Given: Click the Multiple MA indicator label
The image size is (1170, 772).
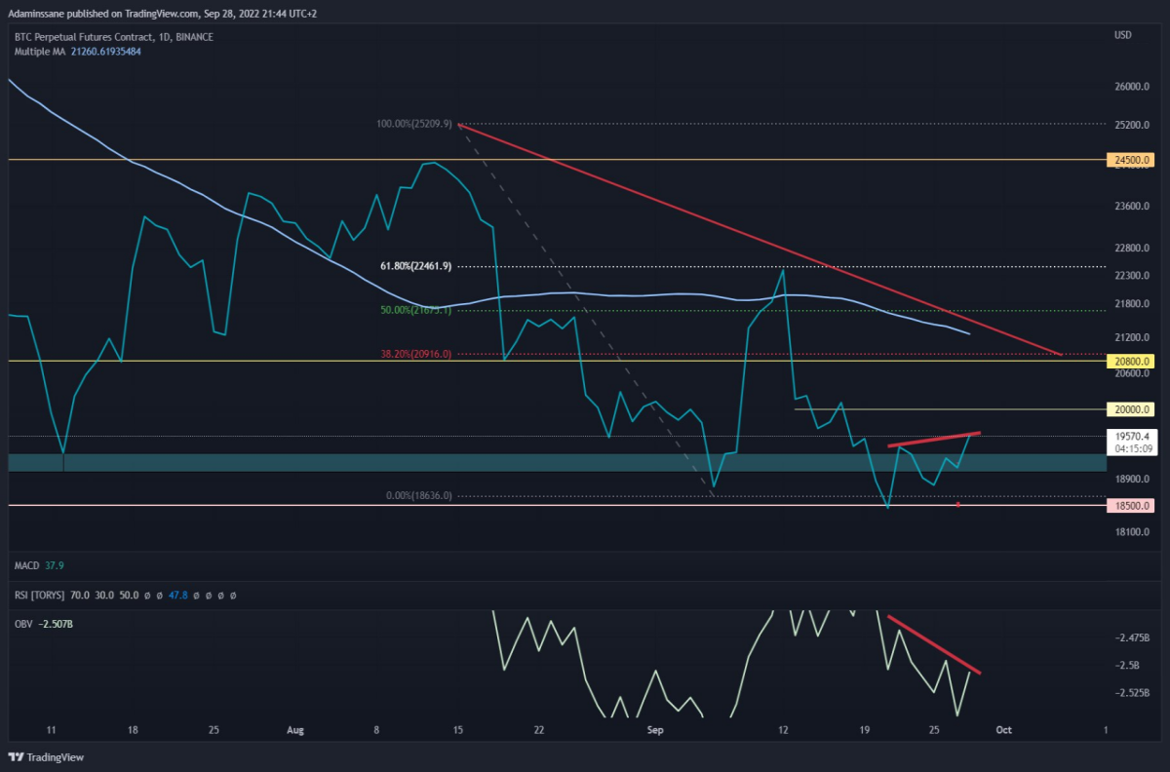Looking at the screenshot, I should click(42, 51).
